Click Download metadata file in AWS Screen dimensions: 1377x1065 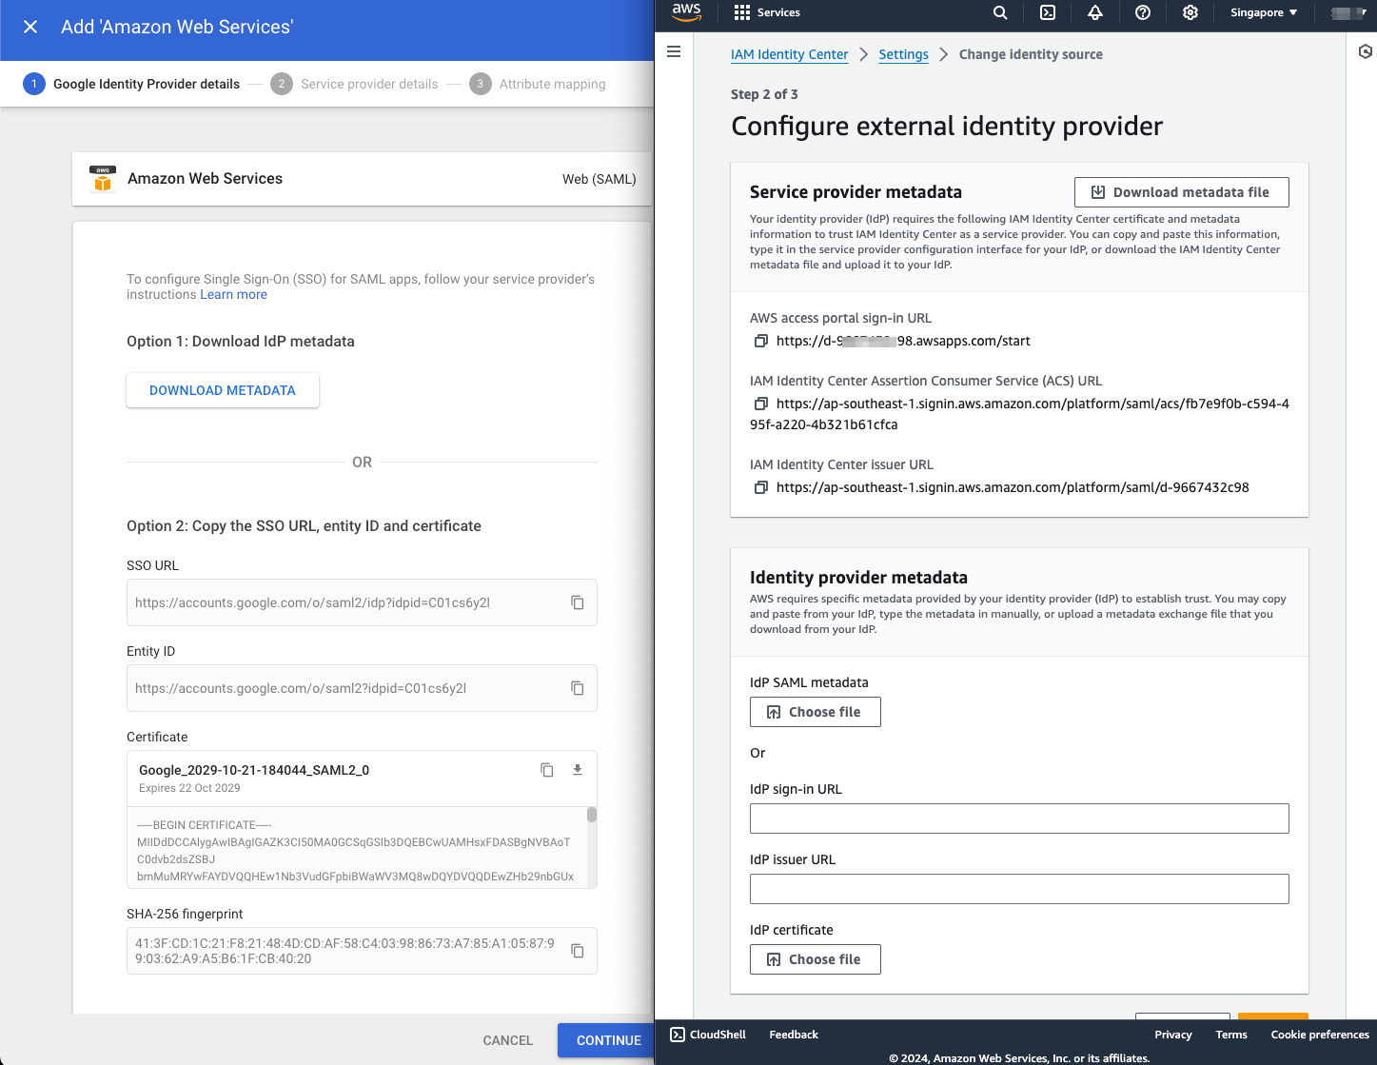[x=1181, y=192]
